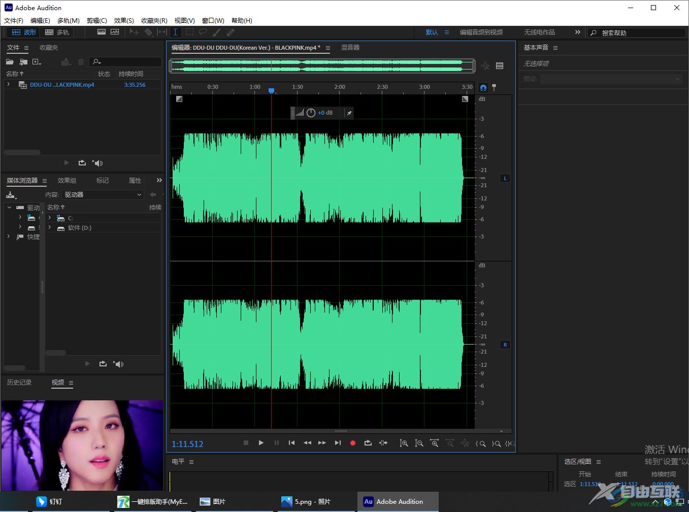The image size is (689, 512).
Task: Zoom in time icon in transport bar
Action: (x=434, y=443)
